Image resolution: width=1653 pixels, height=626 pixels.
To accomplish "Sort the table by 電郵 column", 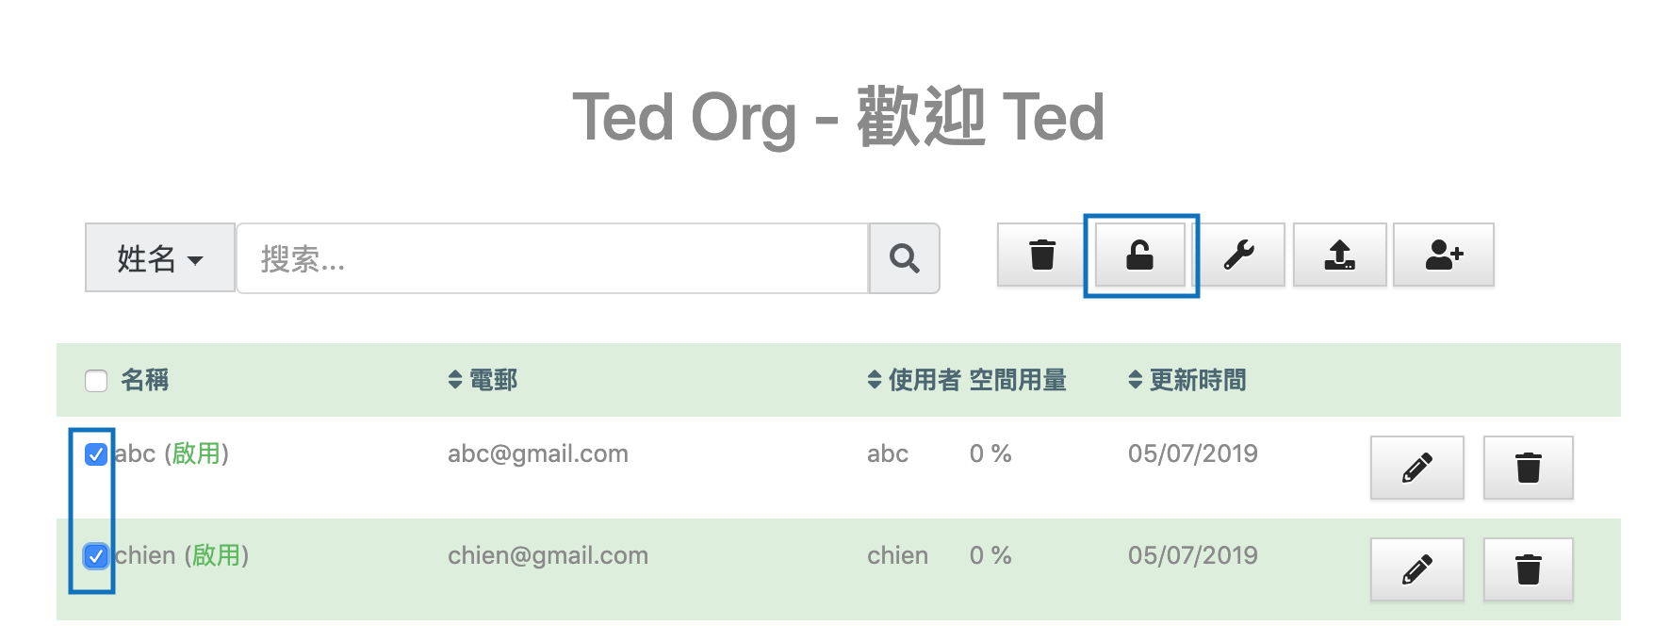I will click(x=483, y=380).
